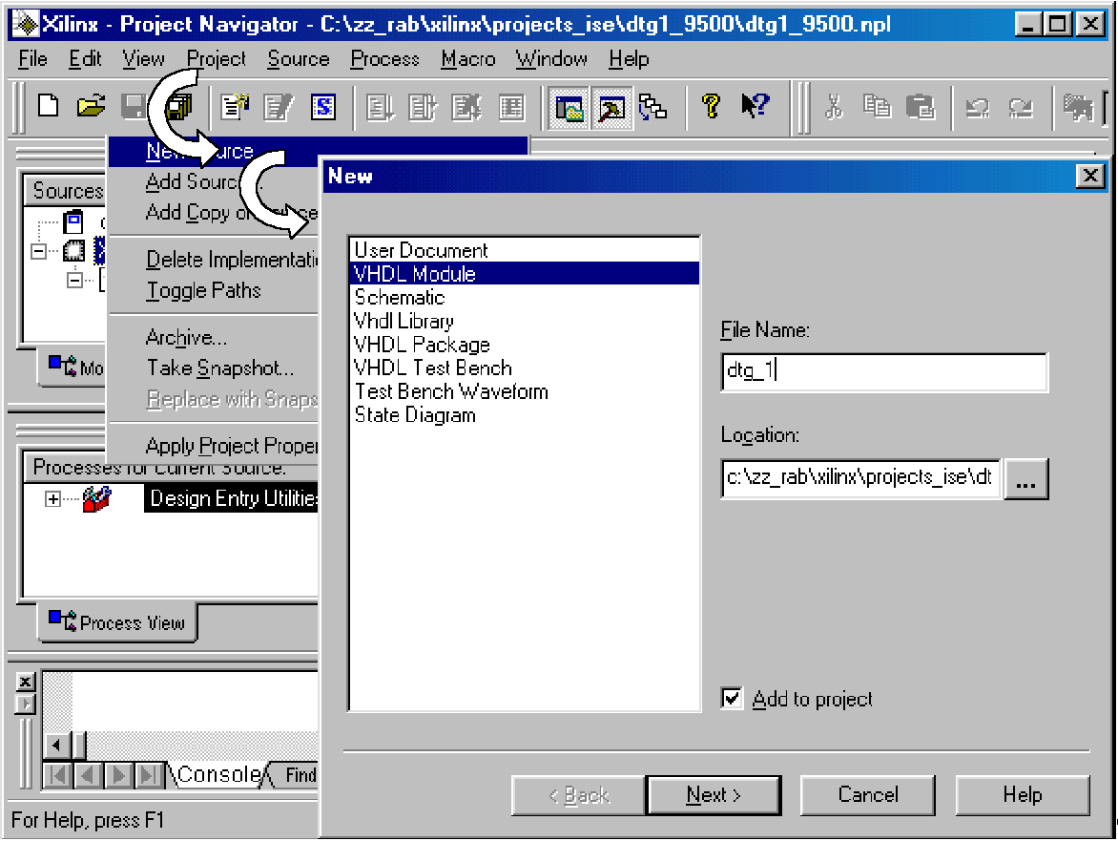Click the Help button in New dialog
The height and width of the screenshot is (841, 1118).
click(x=1023, y=794)
